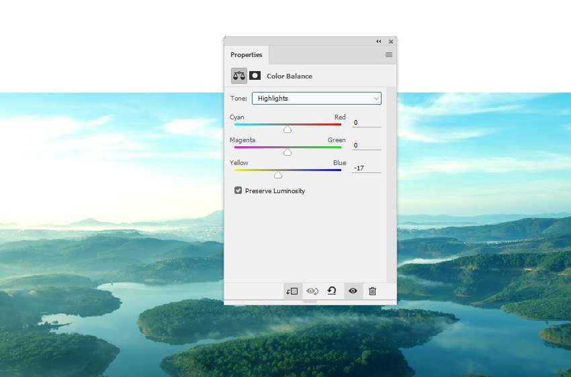Click the panel's vertical scrollbar
This screenshot has width=571, height=377.
[x=391, y=184]
